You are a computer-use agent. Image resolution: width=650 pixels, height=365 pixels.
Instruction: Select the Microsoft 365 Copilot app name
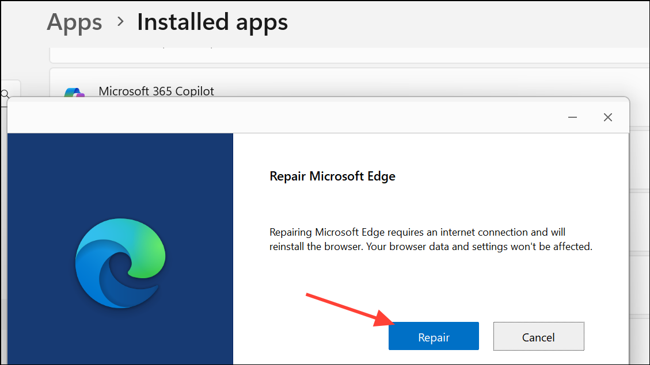pyautogui.click(x=156, y=91)
